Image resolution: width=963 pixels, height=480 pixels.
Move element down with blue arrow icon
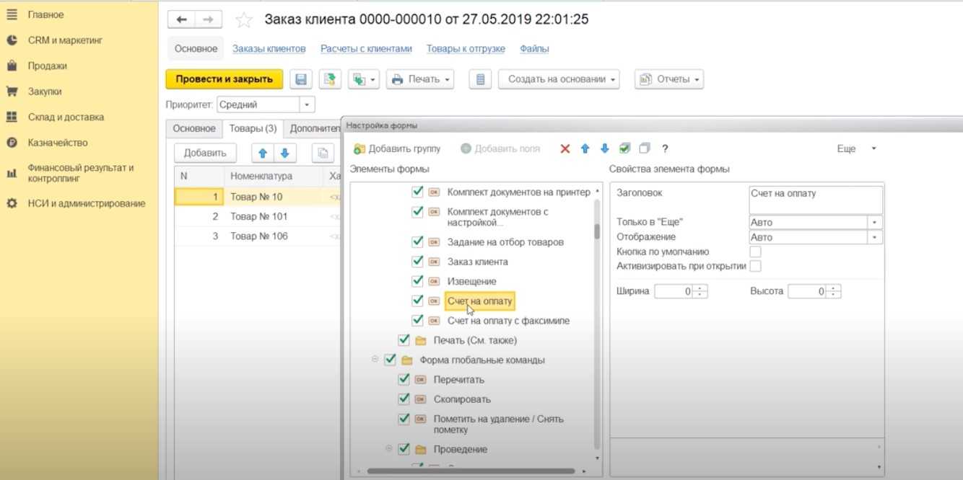point(605,148)
